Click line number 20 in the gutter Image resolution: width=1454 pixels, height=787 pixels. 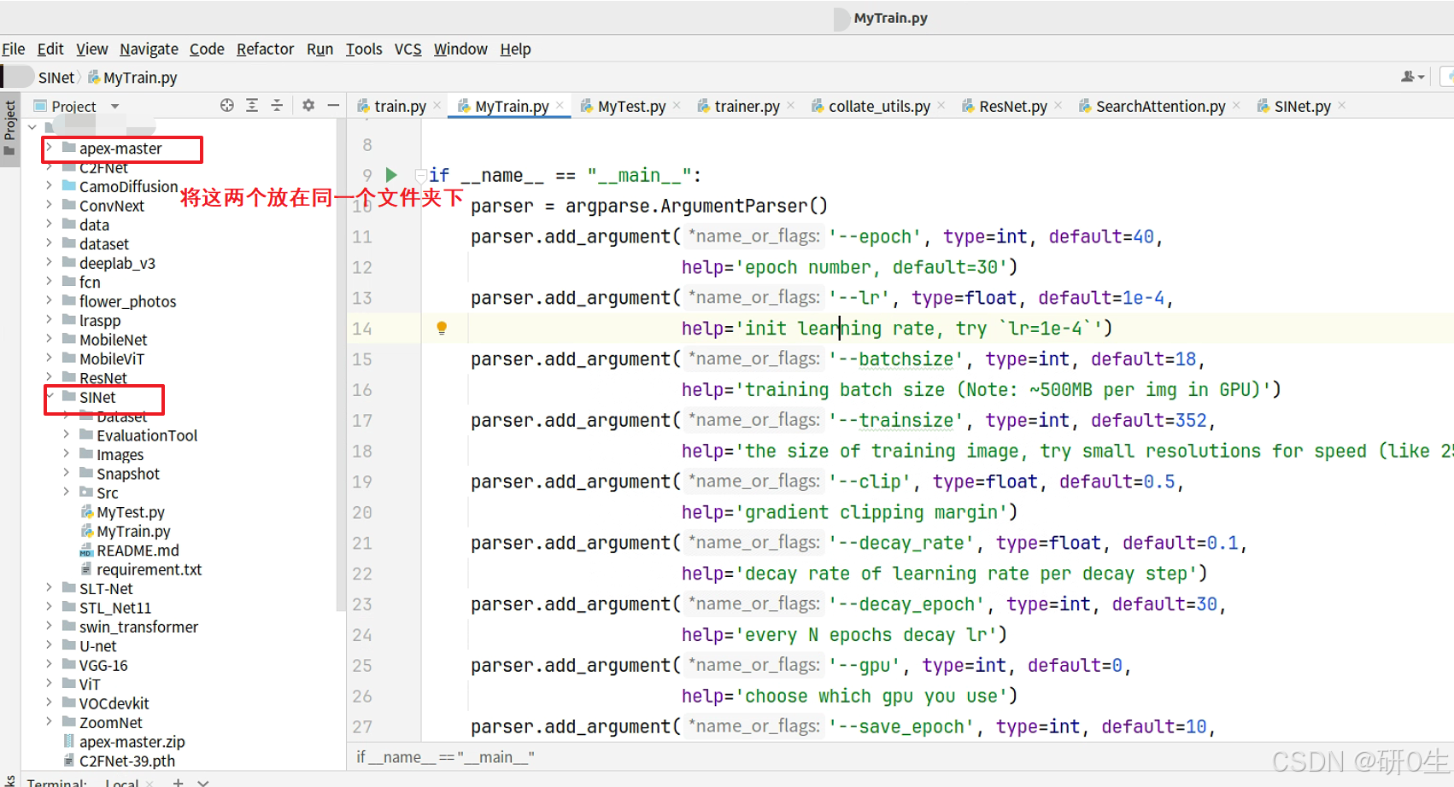(x=362, y=512)
